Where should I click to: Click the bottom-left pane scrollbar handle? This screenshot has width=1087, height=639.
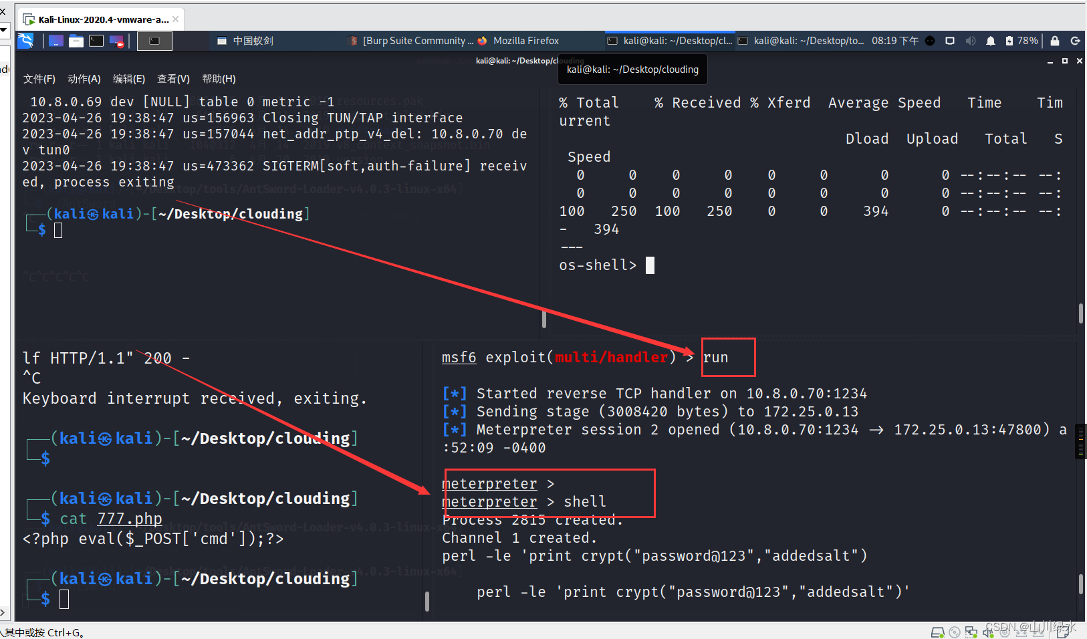click(427, 601)
